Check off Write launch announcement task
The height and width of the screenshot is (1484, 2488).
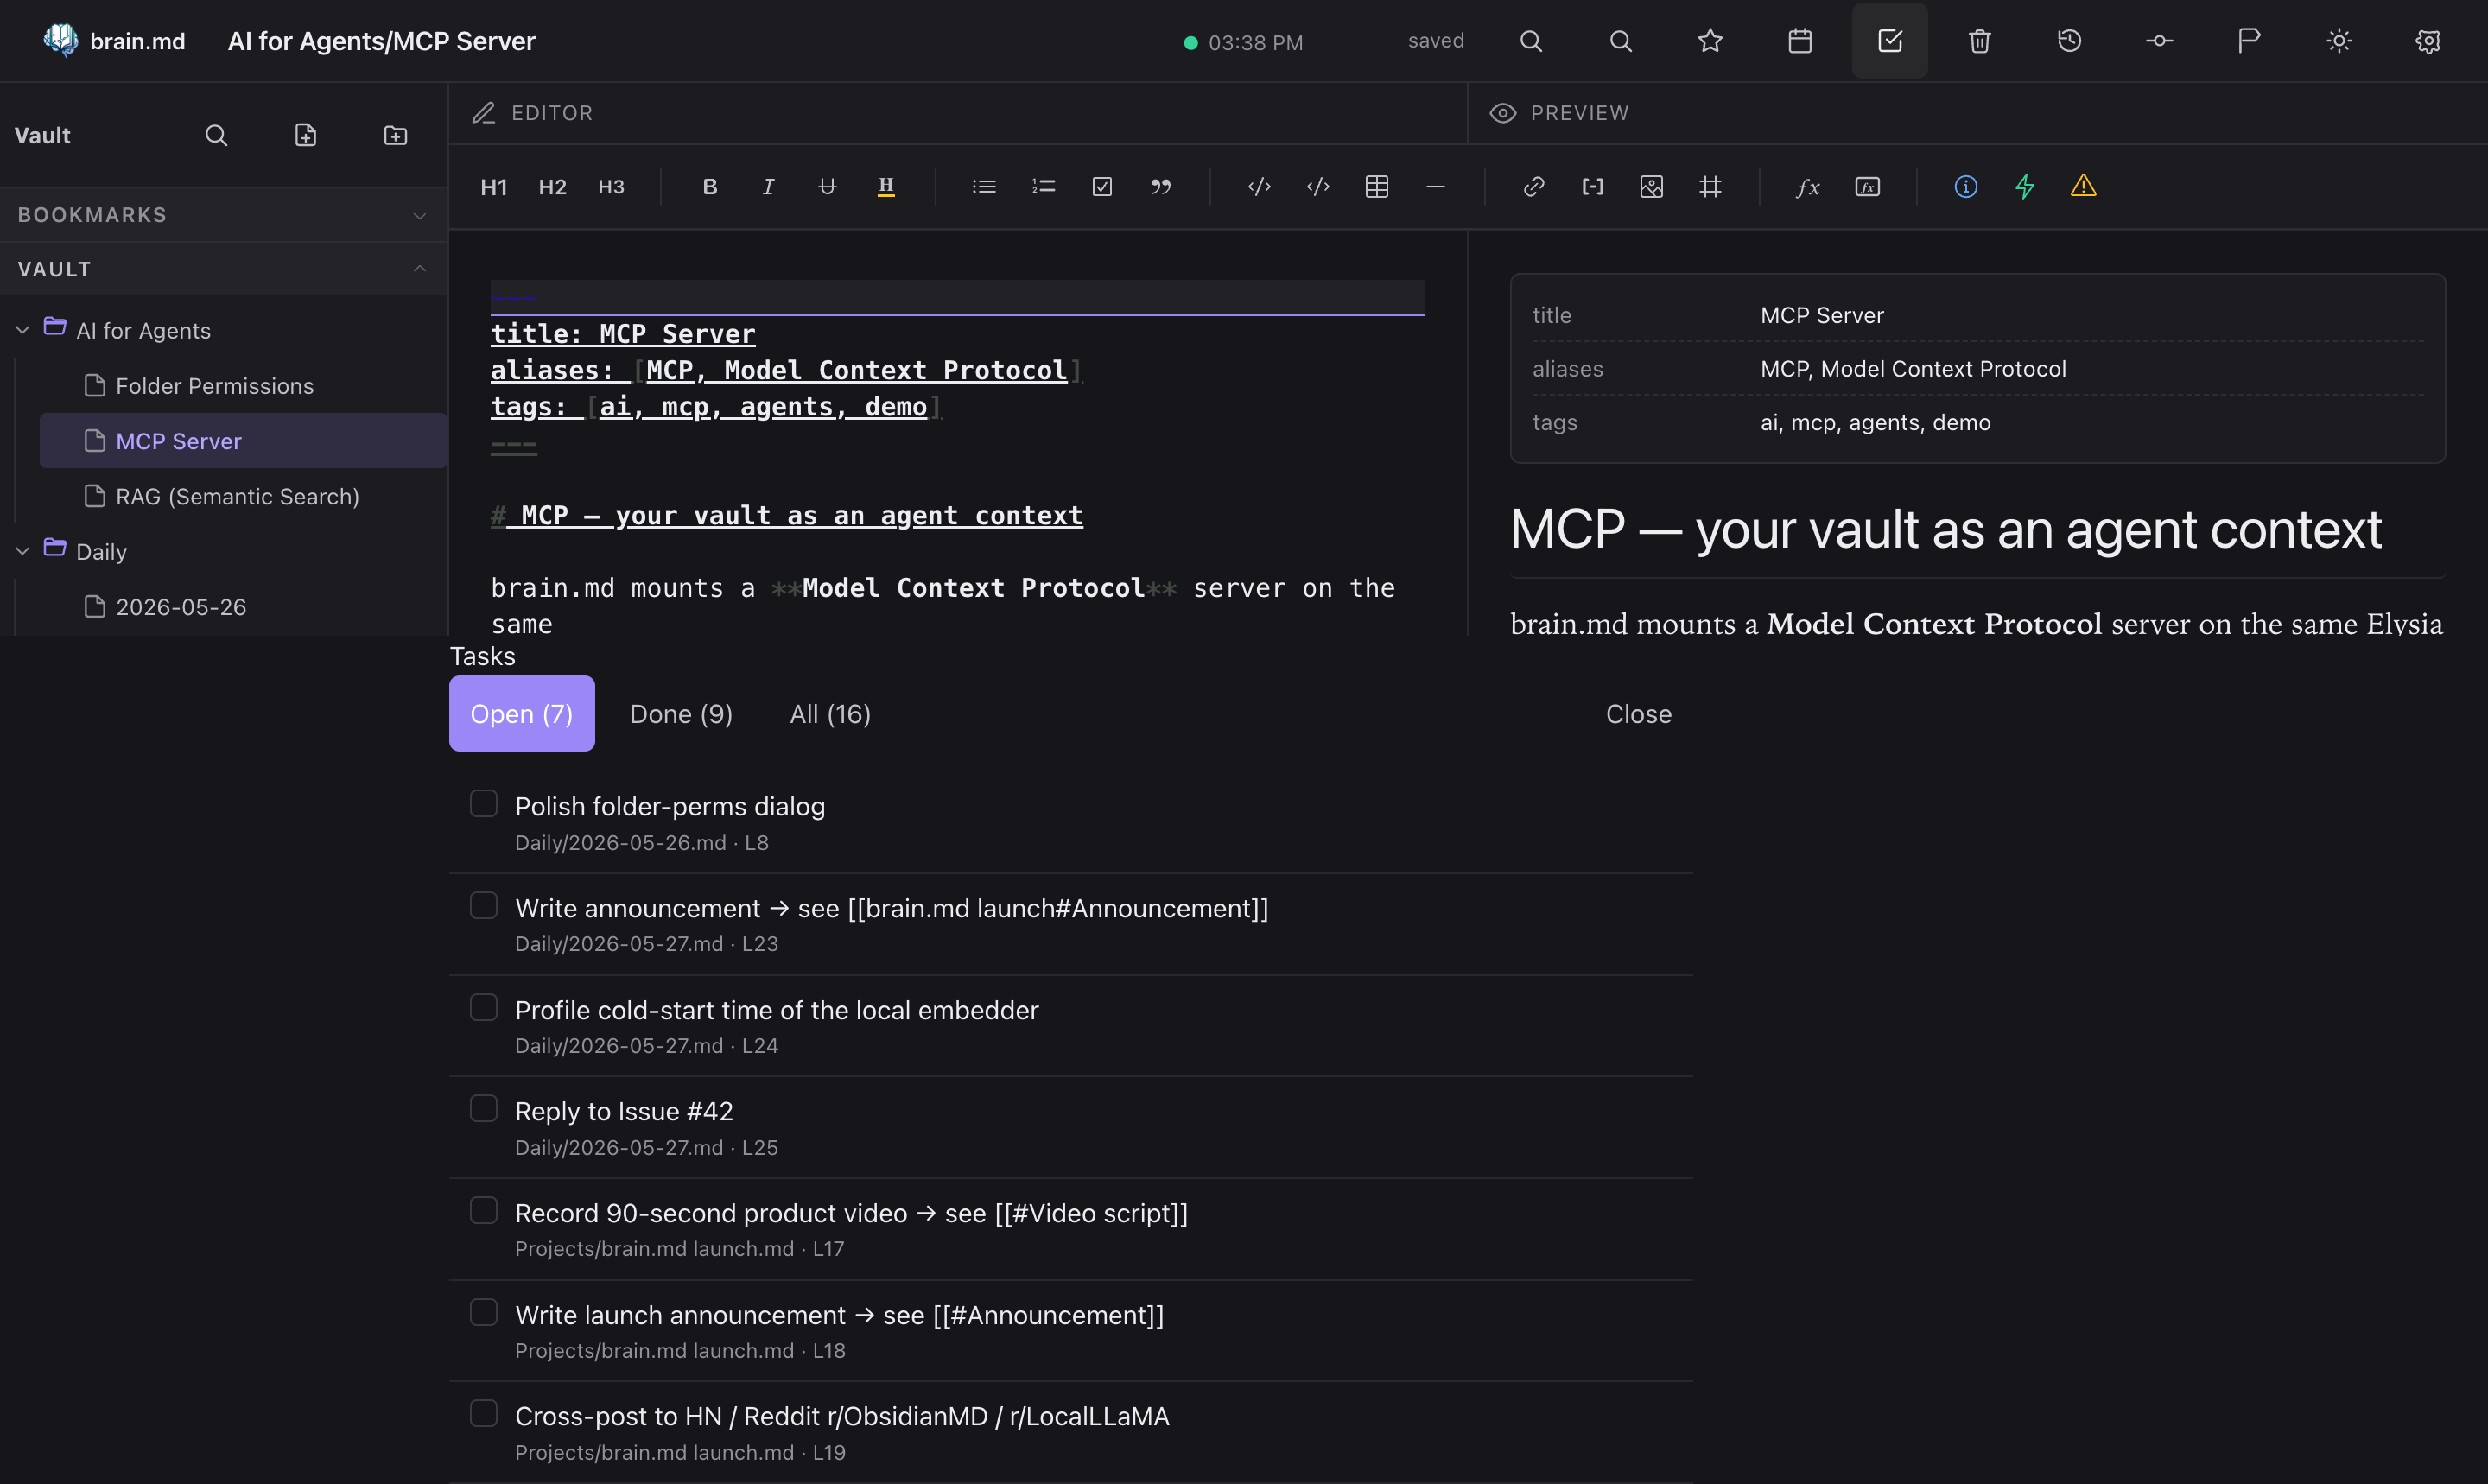tap(484, 1313)
